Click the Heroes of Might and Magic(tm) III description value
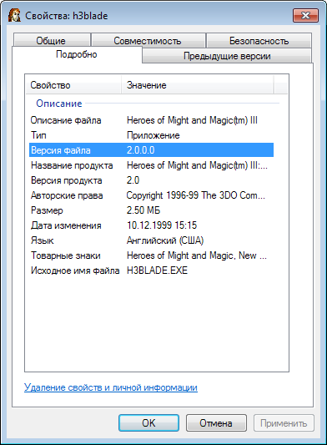 point(192,120)
